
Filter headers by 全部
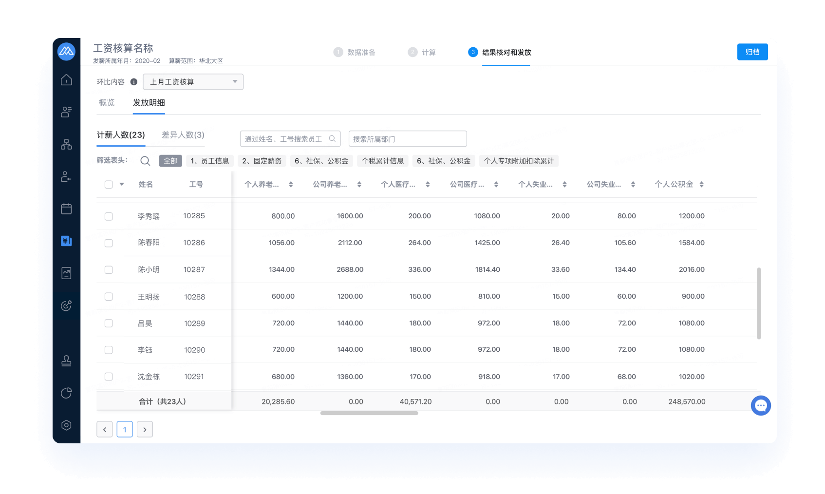(x=170, y=161)
